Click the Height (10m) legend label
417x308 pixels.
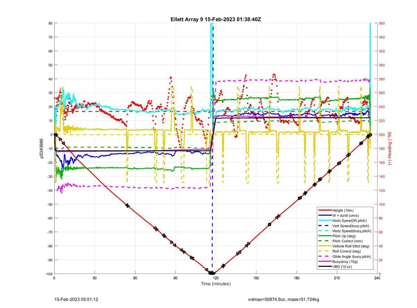[x=343, y=210]
